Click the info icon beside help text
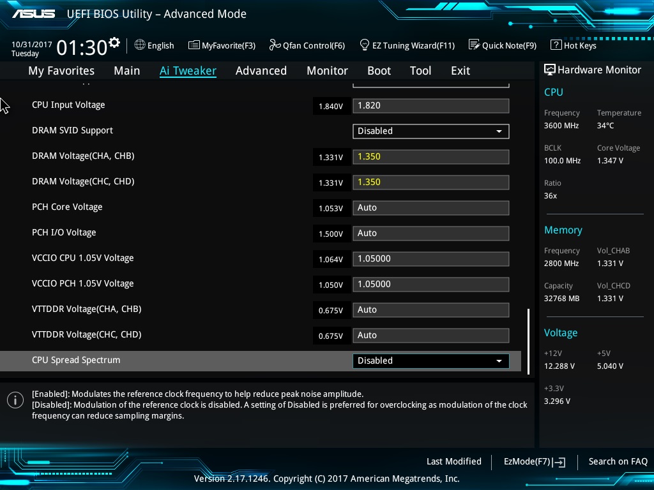This screenshot has height=490, width=654. 15,400
